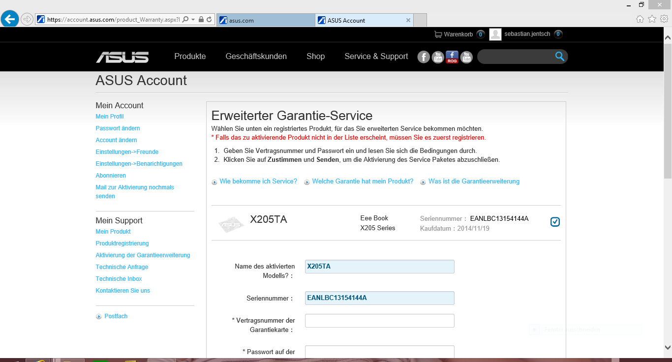Open the Account ändern link
The height and width of the screenshot is (362, 672).
click(116, 140)
